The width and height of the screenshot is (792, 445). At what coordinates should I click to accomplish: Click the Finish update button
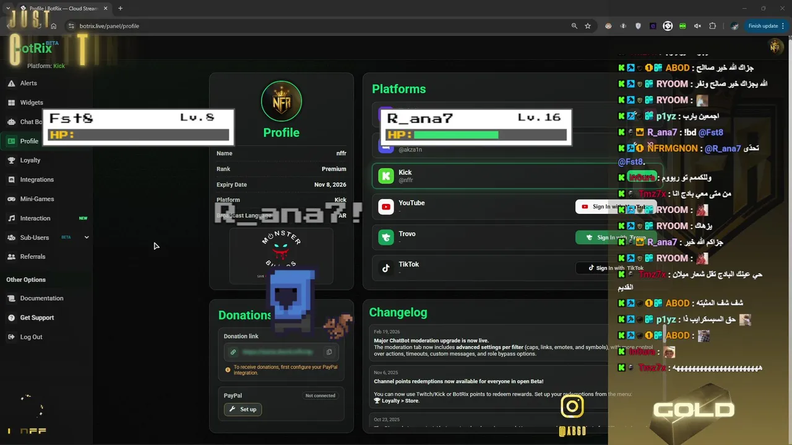[x=766, y=26]
